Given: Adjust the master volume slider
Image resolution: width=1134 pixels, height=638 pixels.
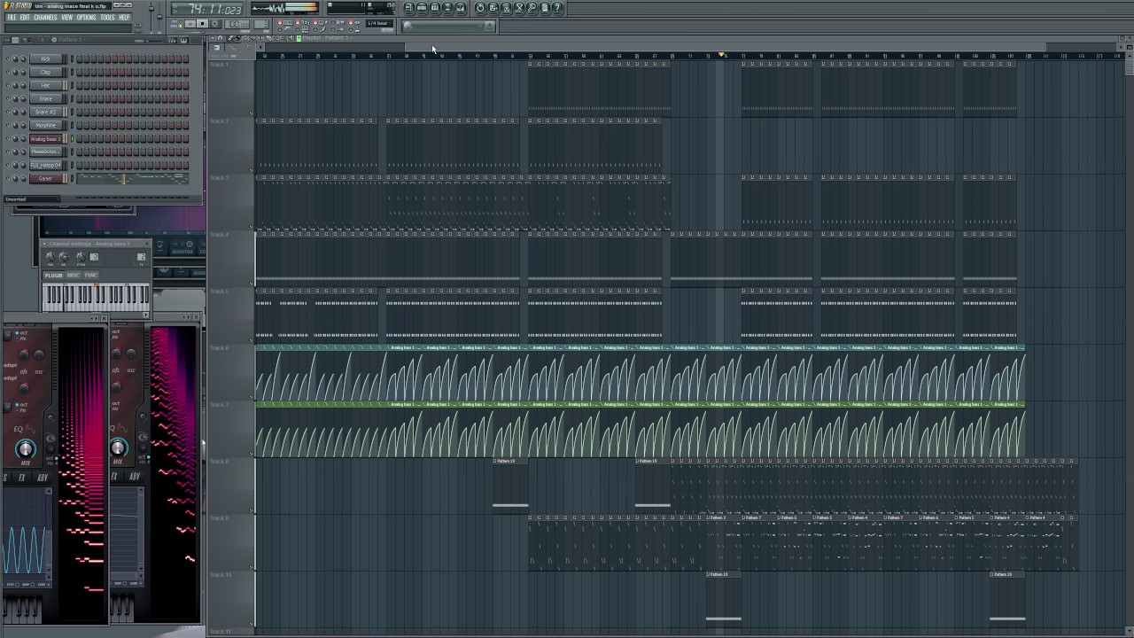Looking at the screenshot, I should coord(151,15).
